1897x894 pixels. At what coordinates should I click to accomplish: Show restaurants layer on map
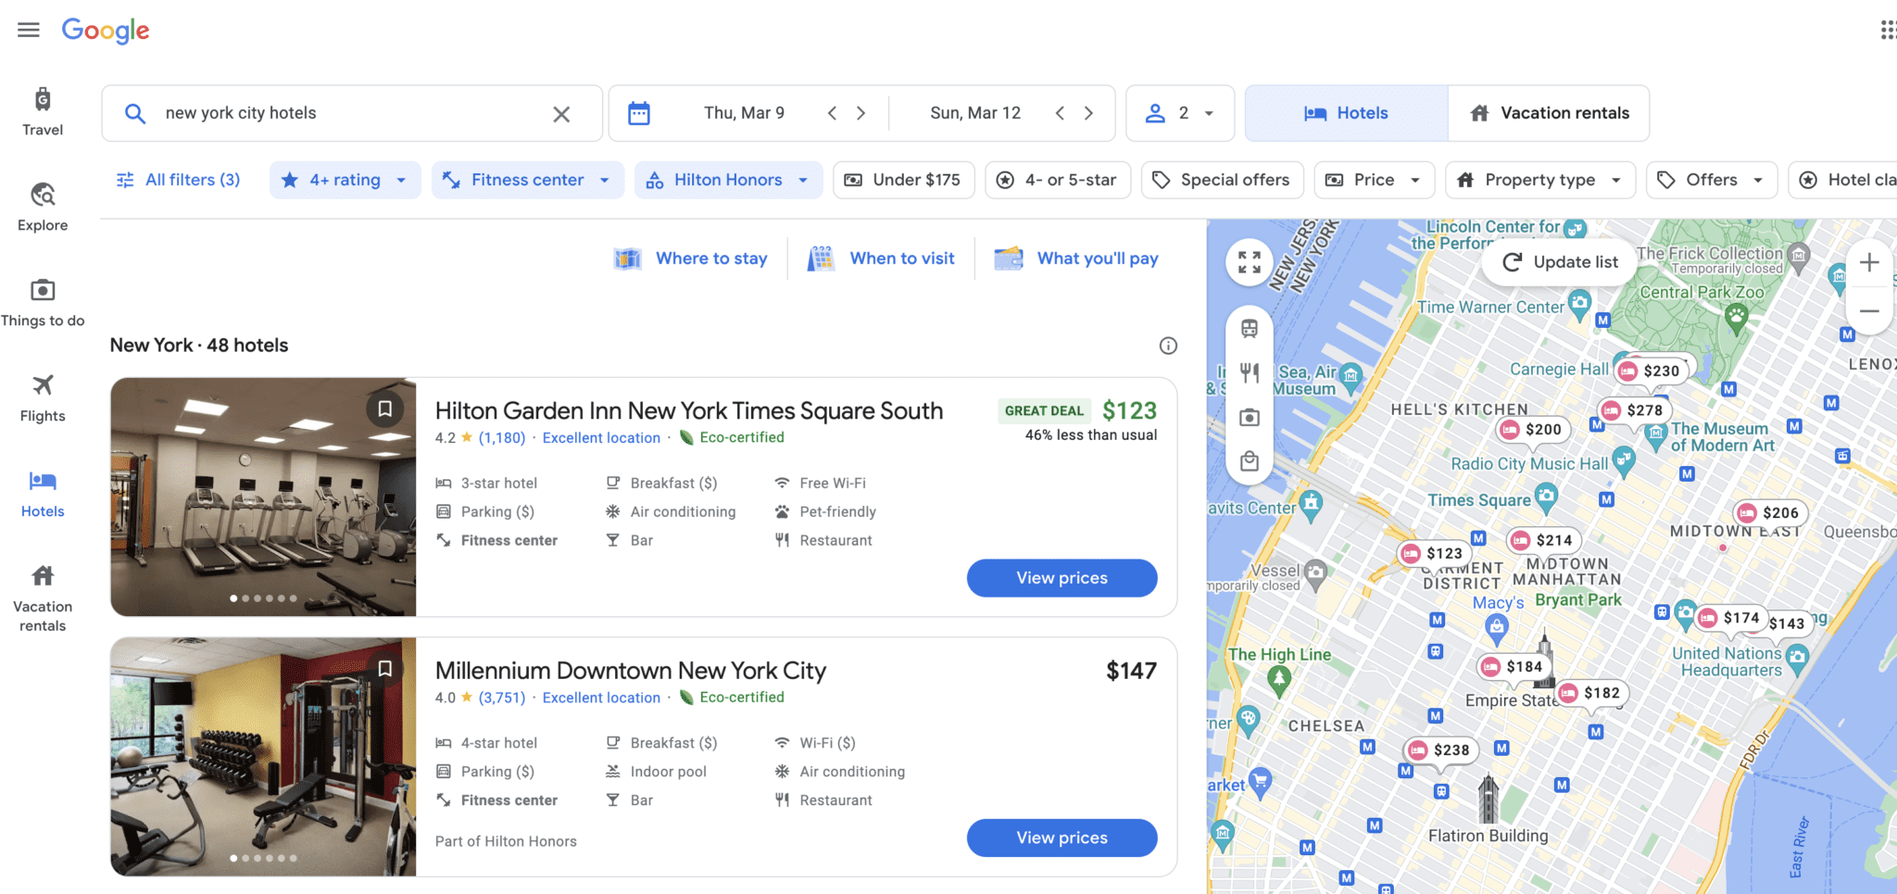(x=1250, y=372)
